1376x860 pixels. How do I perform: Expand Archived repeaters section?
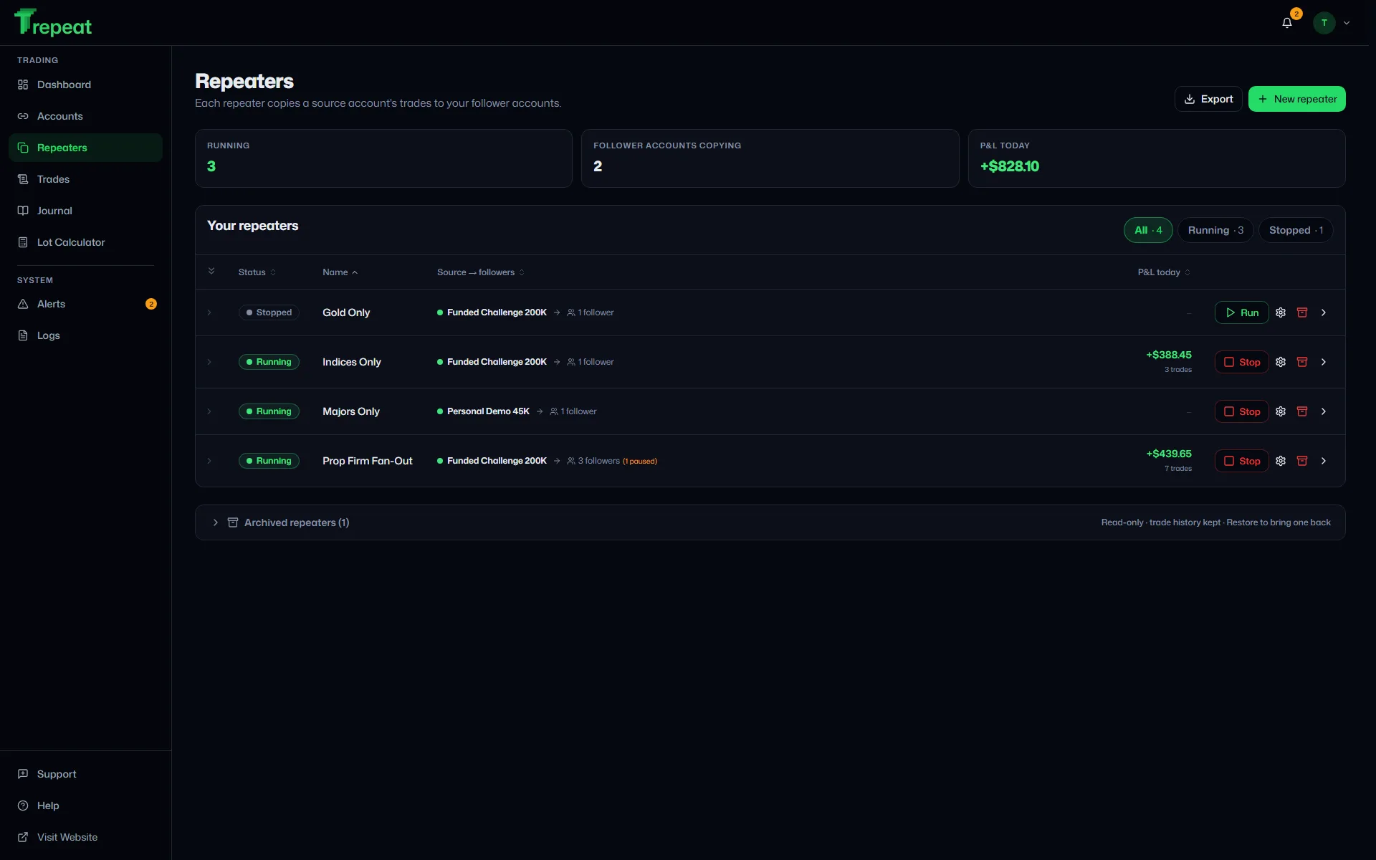[770, 522]
